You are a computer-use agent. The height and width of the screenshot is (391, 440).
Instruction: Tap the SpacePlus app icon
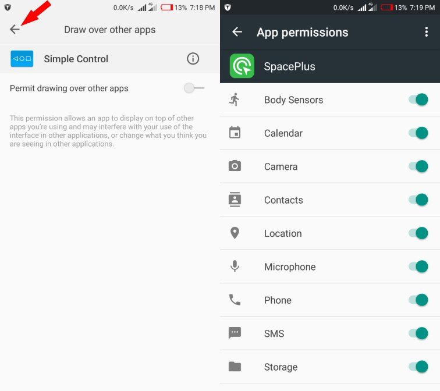tap(242, 66)
